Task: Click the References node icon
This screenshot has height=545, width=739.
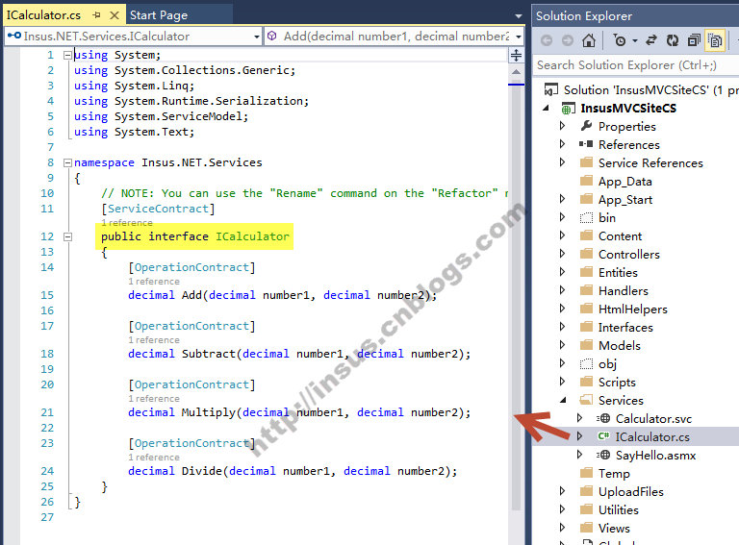Action: tap(586, 144)
